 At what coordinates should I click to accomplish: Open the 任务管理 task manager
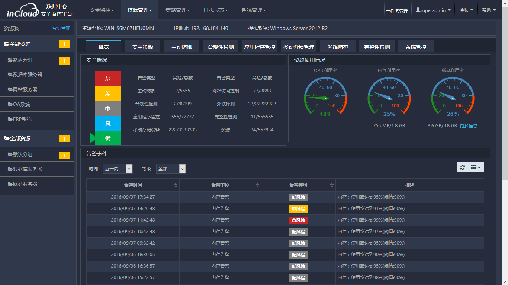[397, 11]
